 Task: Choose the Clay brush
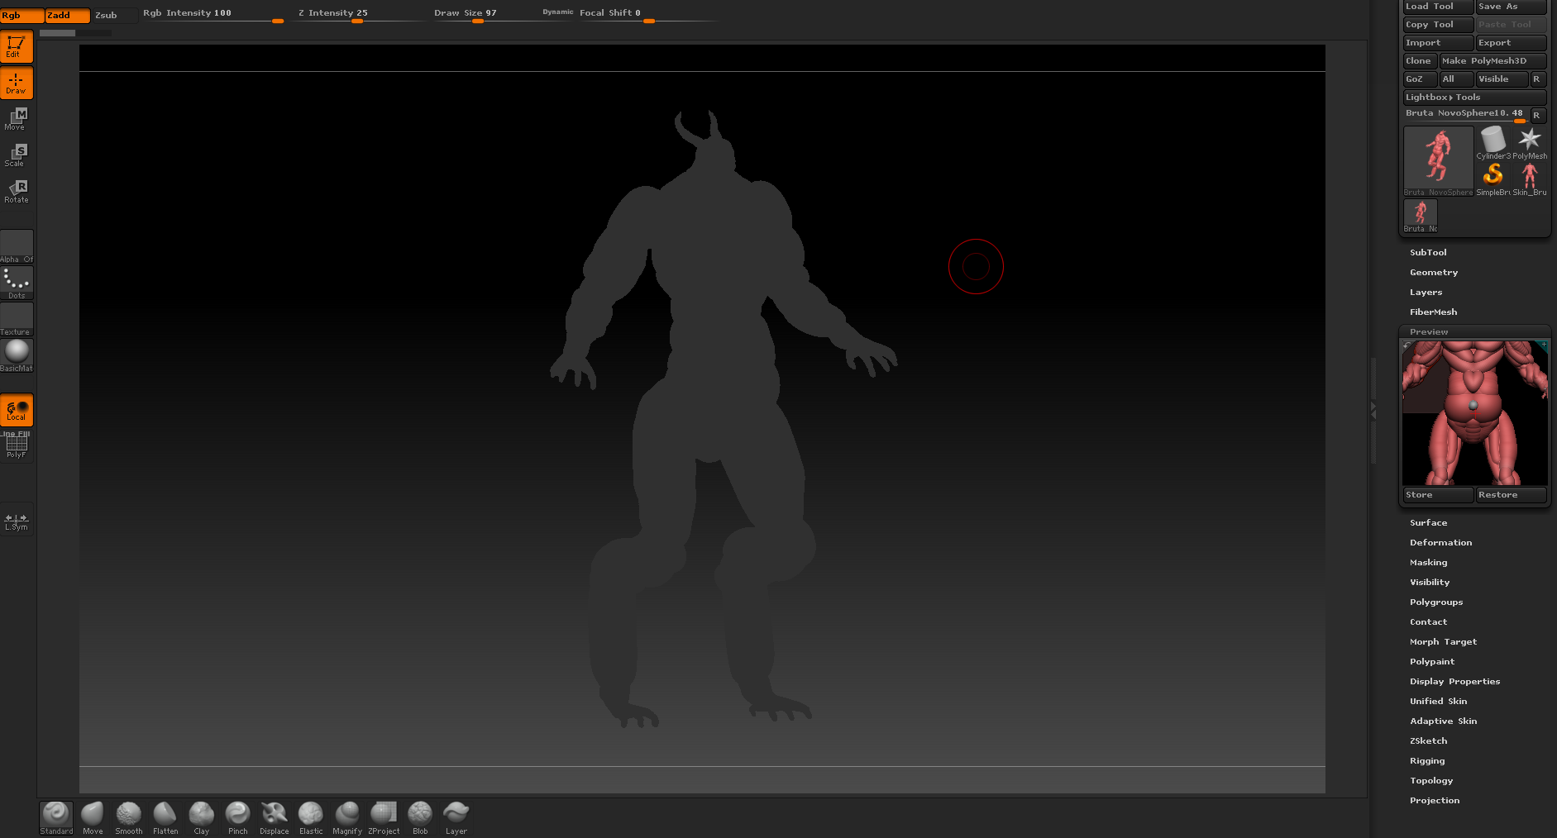[x=201, y=817]
